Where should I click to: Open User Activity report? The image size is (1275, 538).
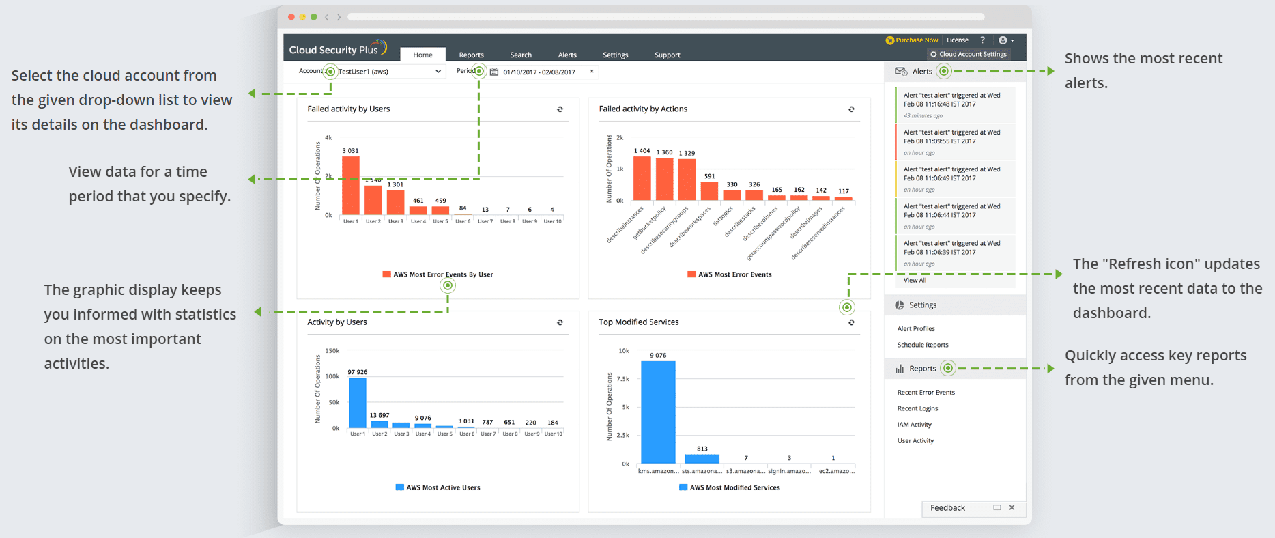915,441
